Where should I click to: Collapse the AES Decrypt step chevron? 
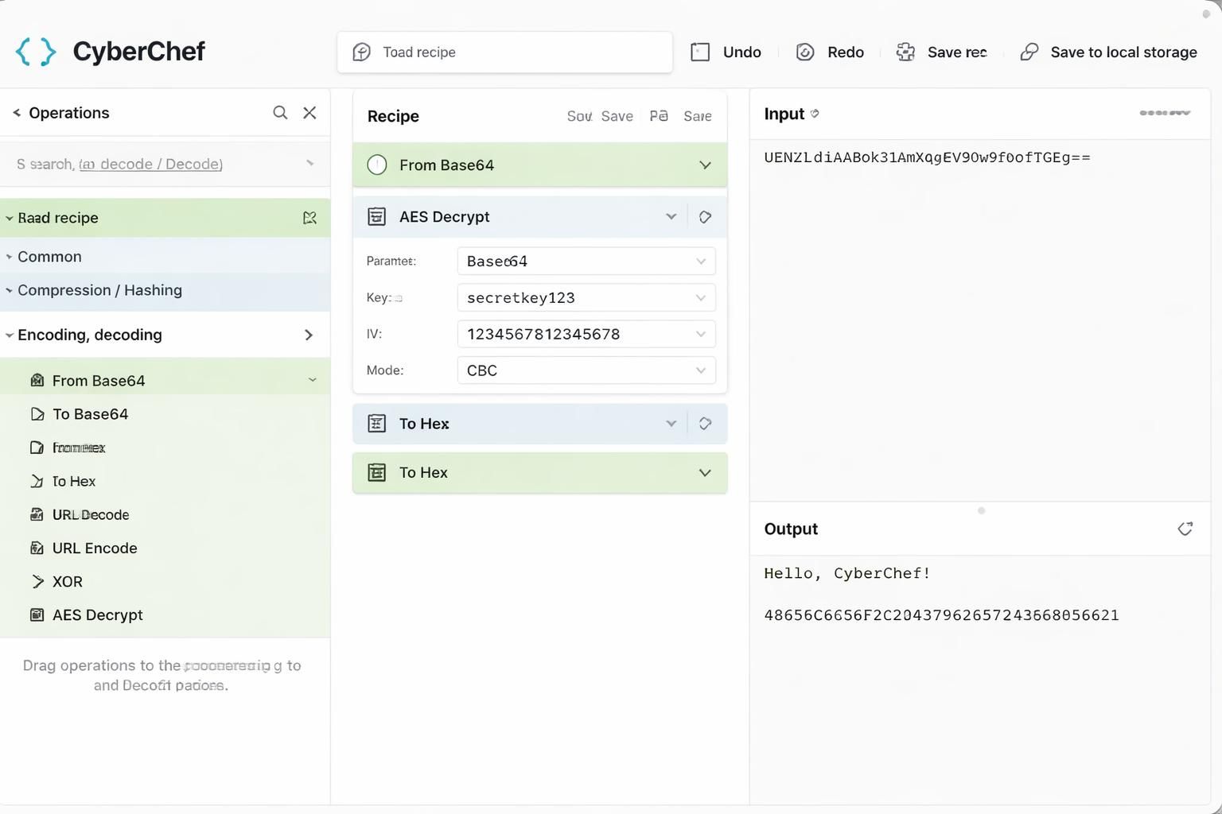671,217
